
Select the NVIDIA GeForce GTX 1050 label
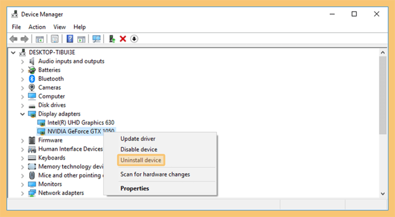pyautogui.click(x=81, y=131)
